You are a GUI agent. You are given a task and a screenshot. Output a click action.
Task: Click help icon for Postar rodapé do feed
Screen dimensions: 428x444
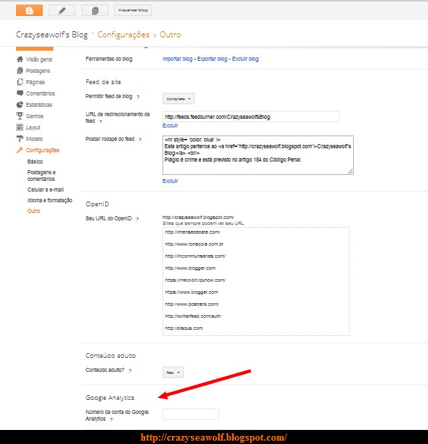(140, 140)
